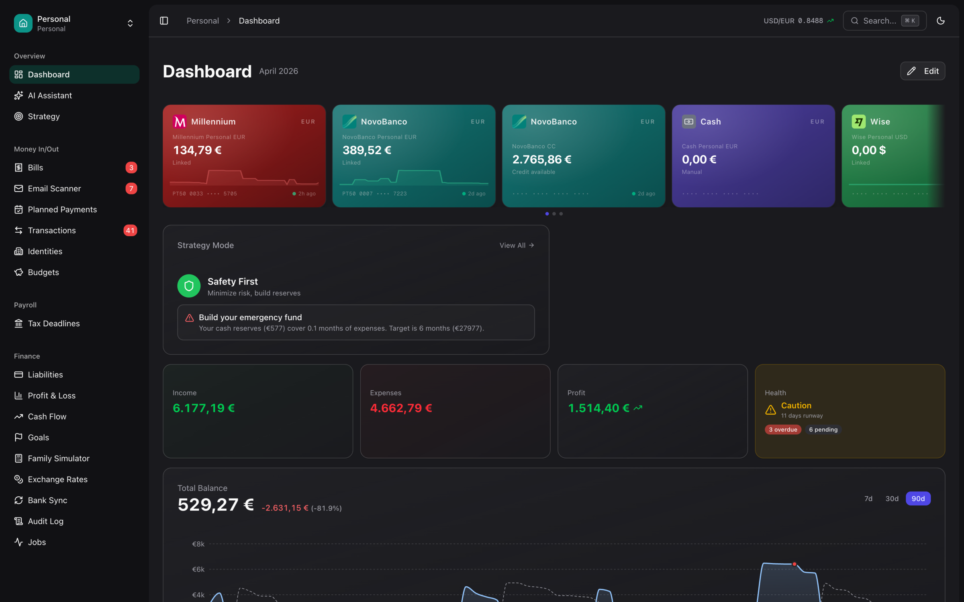Open the Email Scanner from the sidebar
Image resolution: width=964 pixels, height=602 pixels.
[x=55, y=188]
